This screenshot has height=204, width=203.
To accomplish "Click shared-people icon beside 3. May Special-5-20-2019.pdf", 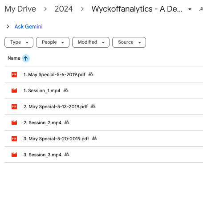I will [94, 138].
